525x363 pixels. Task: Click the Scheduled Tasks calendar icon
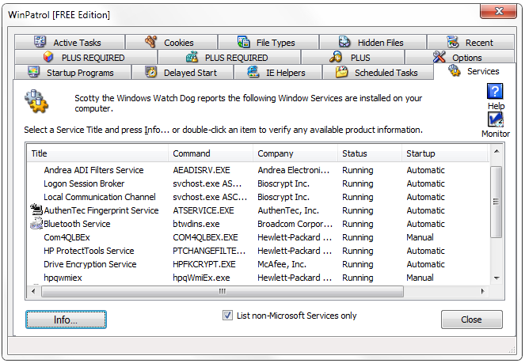click(x=341, y=71)
